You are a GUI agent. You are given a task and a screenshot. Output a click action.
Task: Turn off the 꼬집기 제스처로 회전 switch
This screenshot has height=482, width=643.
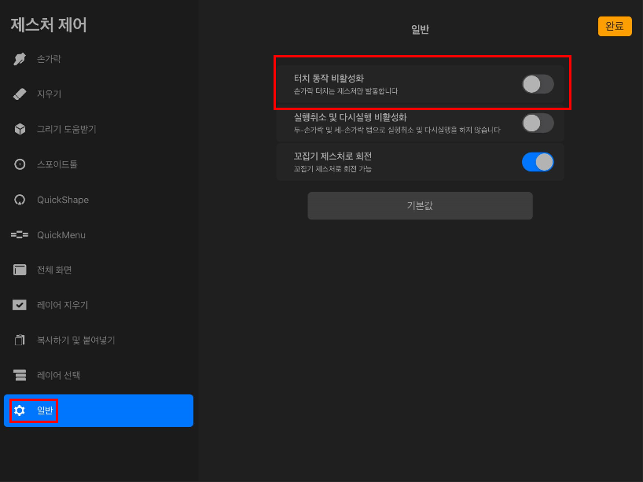tap(538, 162)
